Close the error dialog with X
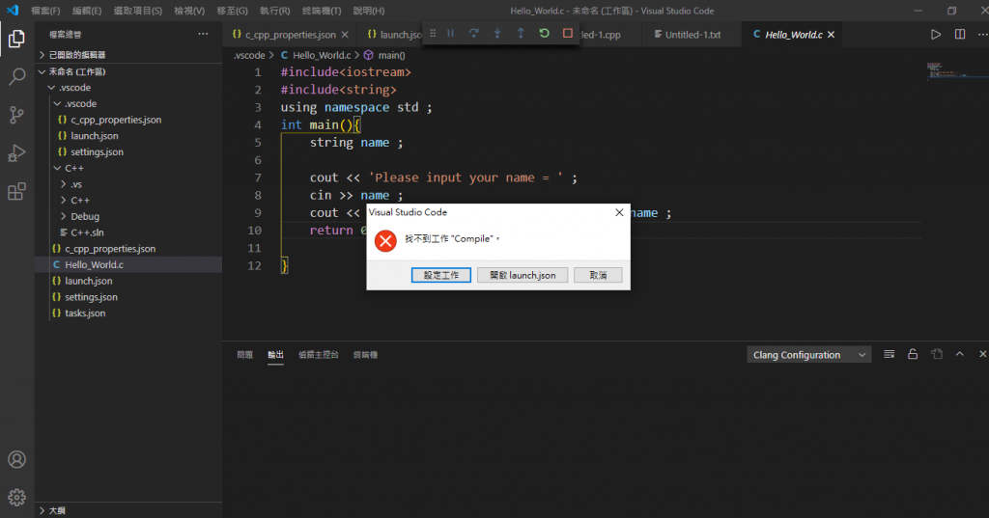Screen dimensions: 989x518 tap(619, 212)
